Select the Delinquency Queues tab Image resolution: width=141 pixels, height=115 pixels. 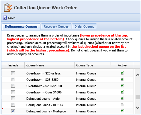click(21, 26)
